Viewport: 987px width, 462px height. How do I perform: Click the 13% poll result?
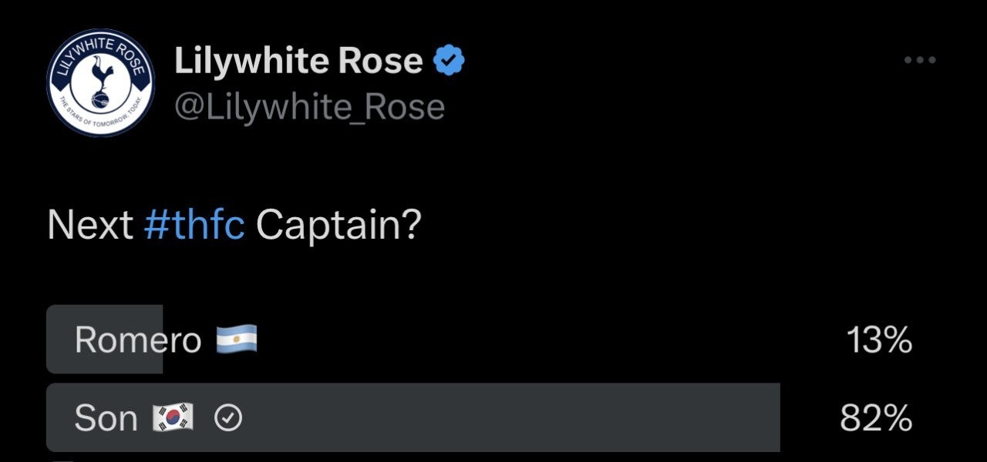[x=879, y=340]
